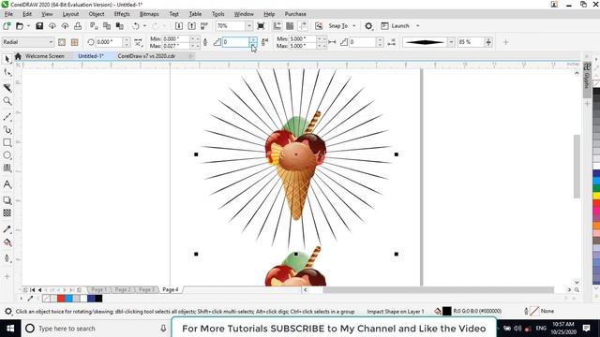Click the red swatch in document palette
600x337 pixels.
point(61,299)
